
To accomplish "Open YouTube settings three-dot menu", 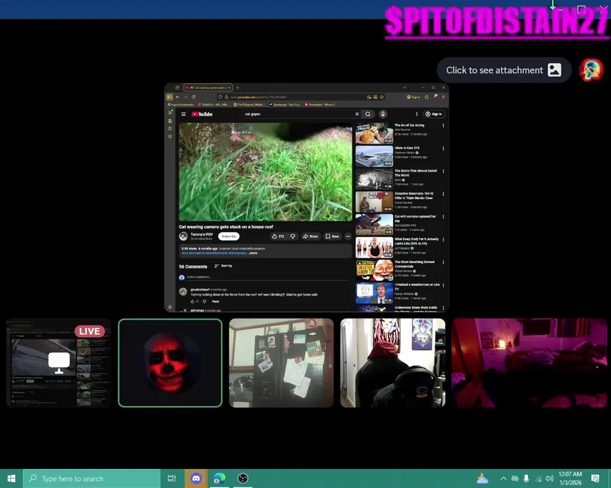I will [417, 114].
